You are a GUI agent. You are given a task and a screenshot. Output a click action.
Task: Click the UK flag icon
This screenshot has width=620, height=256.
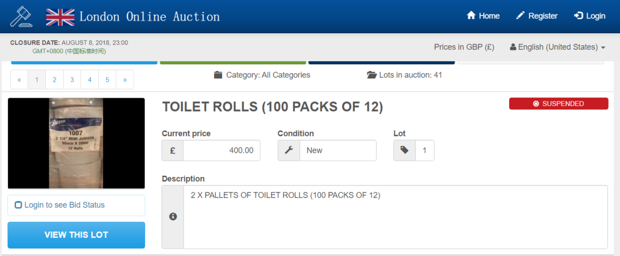pos(60,16)
